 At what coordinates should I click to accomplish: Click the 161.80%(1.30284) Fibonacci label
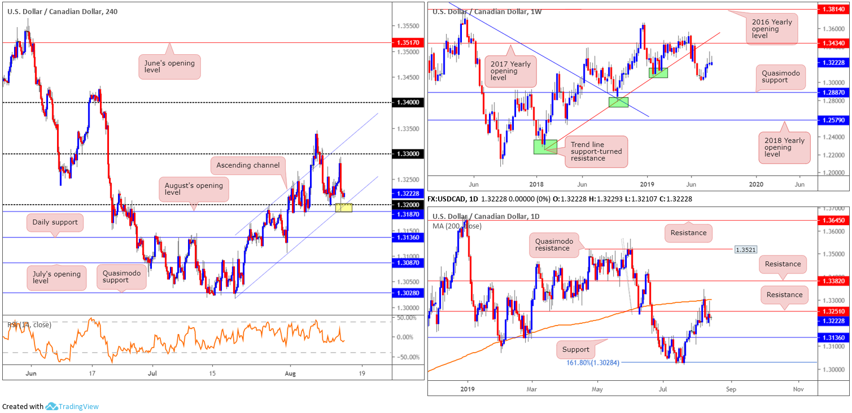click(593, 362)
